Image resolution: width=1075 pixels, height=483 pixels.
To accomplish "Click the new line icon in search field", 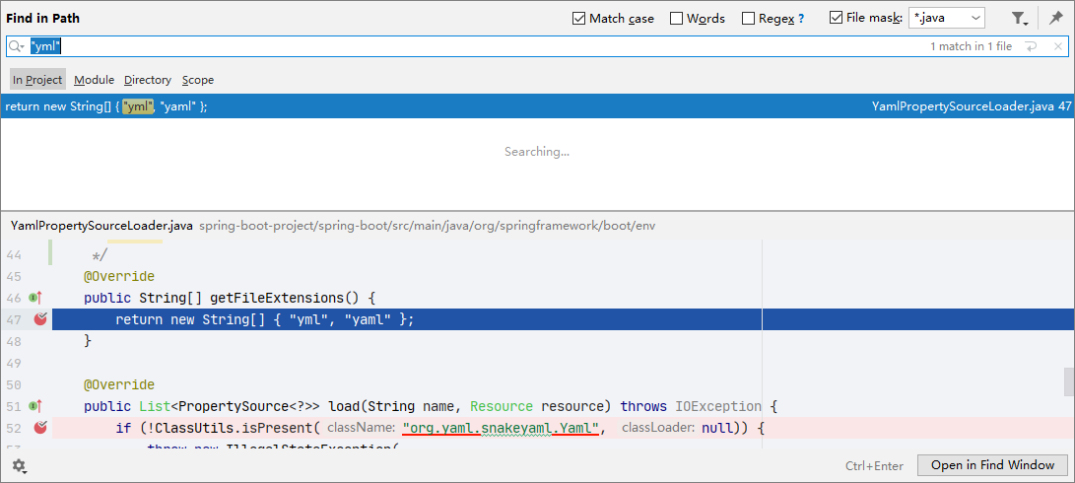I will click(1031, 46).
